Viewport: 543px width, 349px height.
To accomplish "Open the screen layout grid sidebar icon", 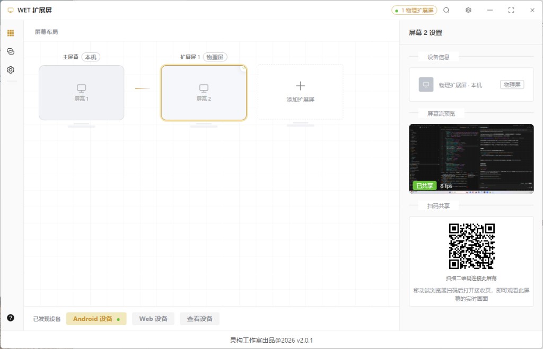I will [x=11, y=33].
